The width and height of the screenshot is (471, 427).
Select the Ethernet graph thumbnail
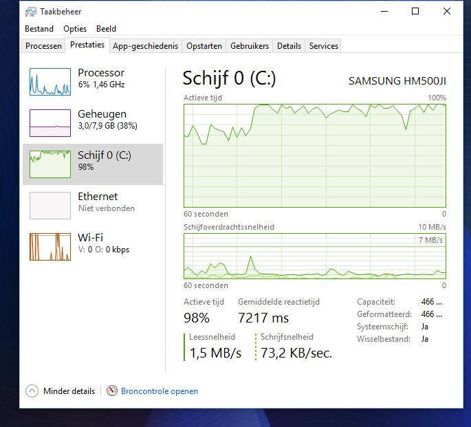[x=50, y=206]
